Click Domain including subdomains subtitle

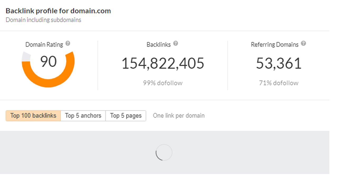(43, 20)
